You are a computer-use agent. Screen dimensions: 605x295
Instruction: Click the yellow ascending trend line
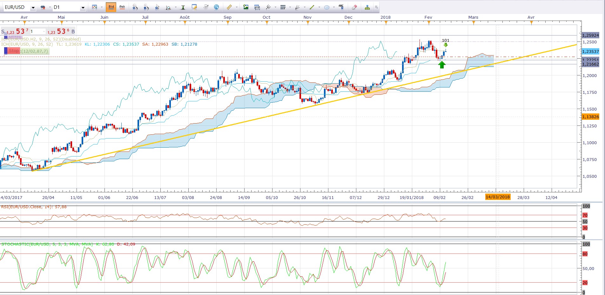tap(304, 108)
